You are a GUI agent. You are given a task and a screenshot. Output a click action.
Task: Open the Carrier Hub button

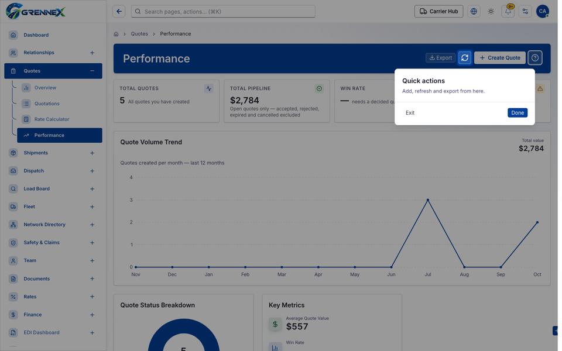pyautogui.click(x=438, y=12)
